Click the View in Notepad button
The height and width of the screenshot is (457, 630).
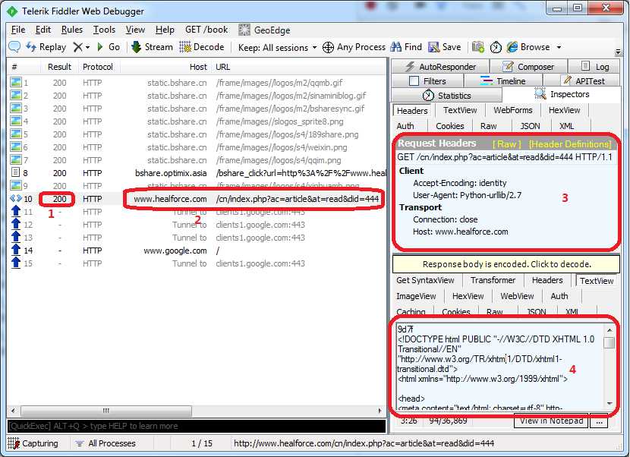551,421
